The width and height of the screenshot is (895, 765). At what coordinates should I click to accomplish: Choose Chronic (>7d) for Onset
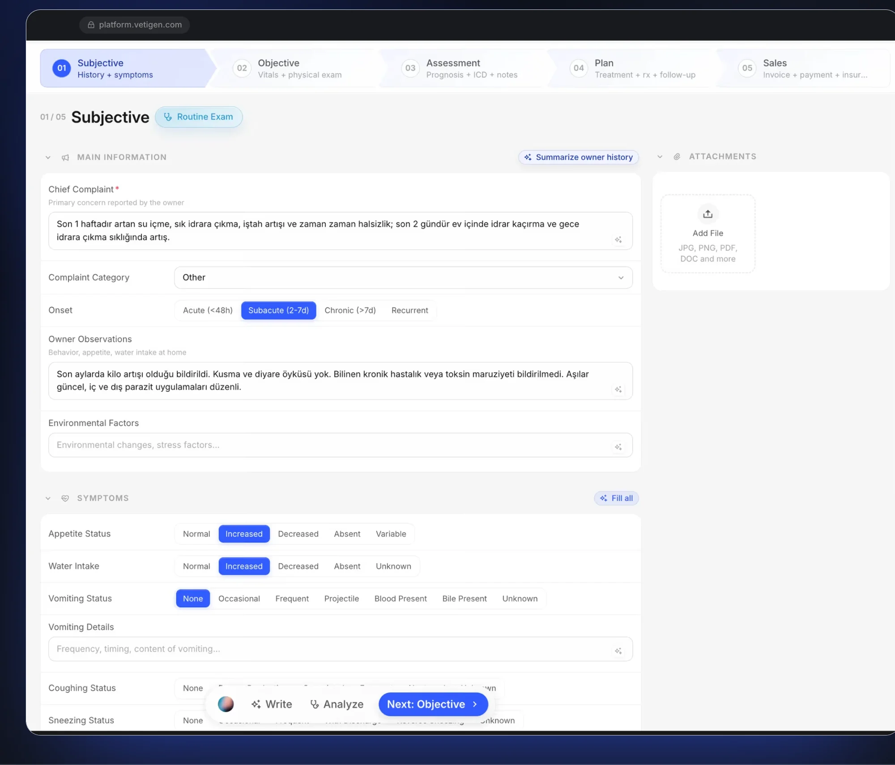(350, 310)
